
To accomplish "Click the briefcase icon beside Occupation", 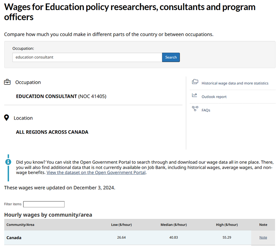I will (7, 82).
